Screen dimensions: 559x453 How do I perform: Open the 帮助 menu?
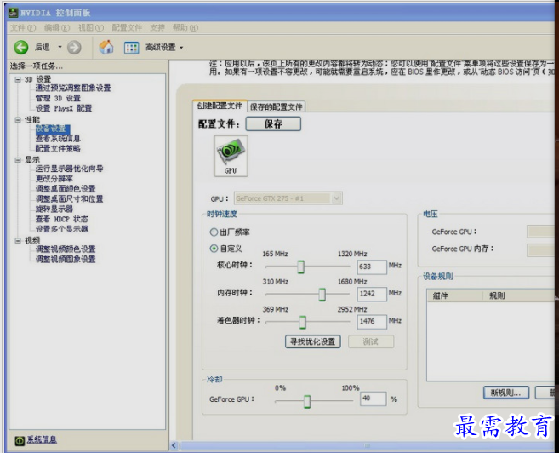185,27
